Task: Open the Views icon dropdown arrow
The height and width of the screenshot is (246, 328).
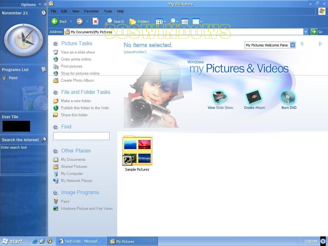Action: [x=165, y=21]
